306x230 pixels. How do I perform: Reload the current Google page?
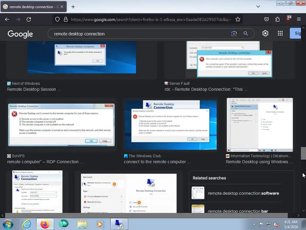[x=29, y=19]
